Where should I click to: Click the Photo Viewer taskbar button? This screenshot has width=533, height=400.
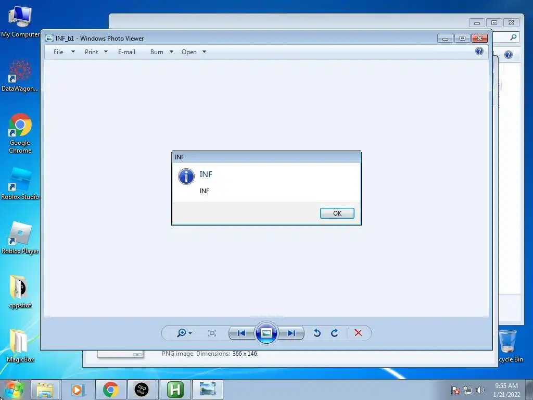pos(208,390)
